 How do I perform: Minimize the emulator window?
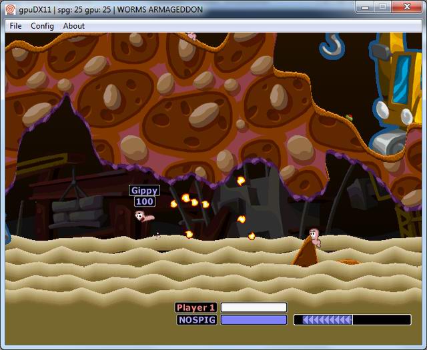[365, 7]
